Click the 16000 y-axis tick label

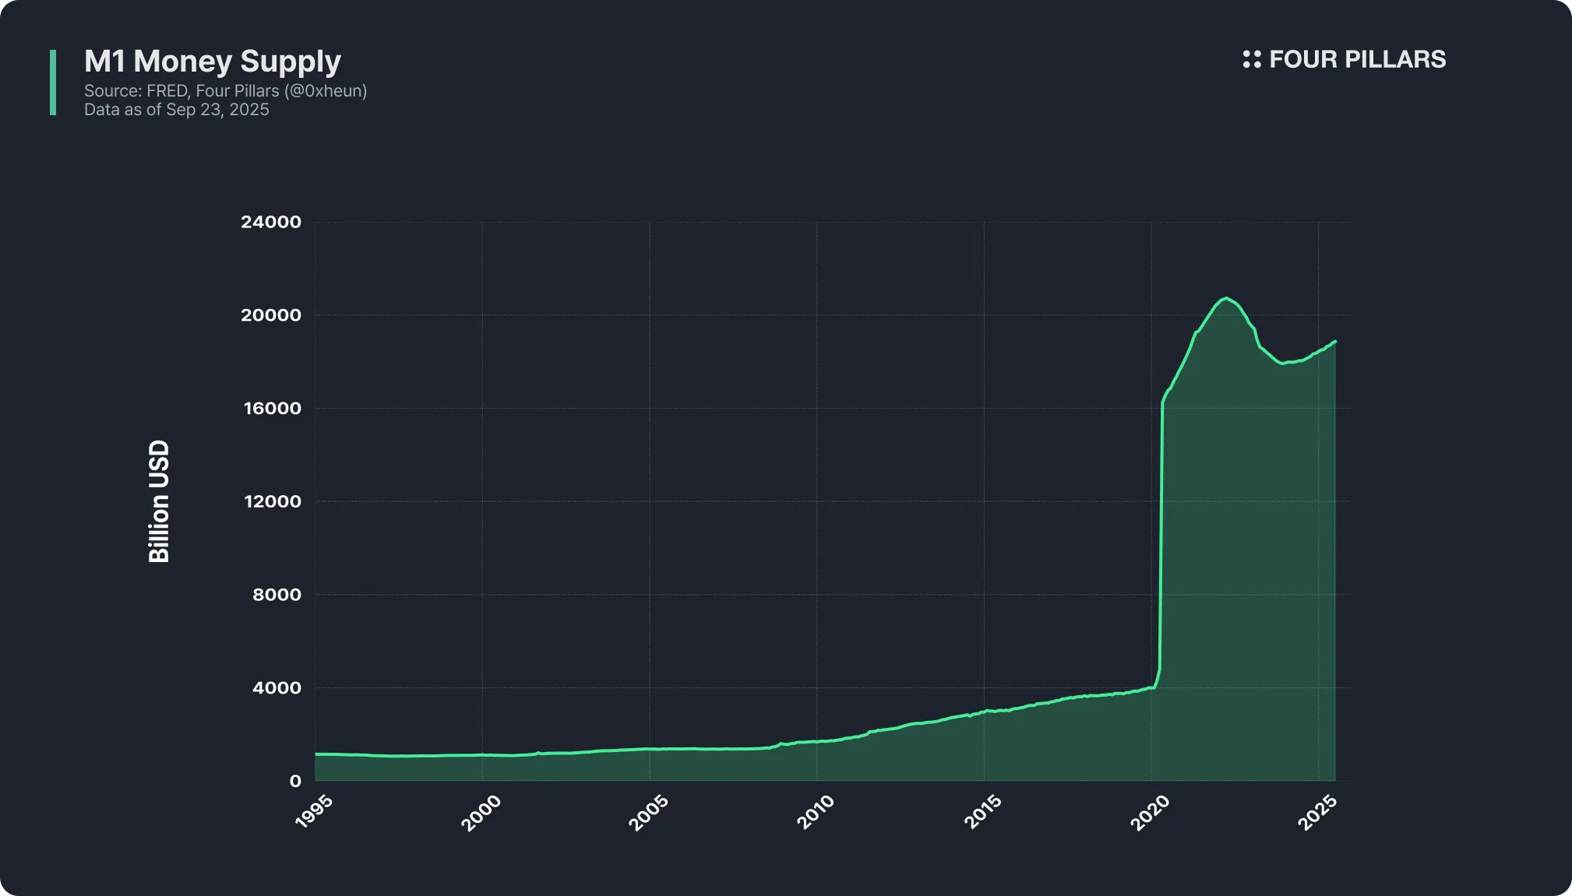pyautogui.click(x=272, y=409)
